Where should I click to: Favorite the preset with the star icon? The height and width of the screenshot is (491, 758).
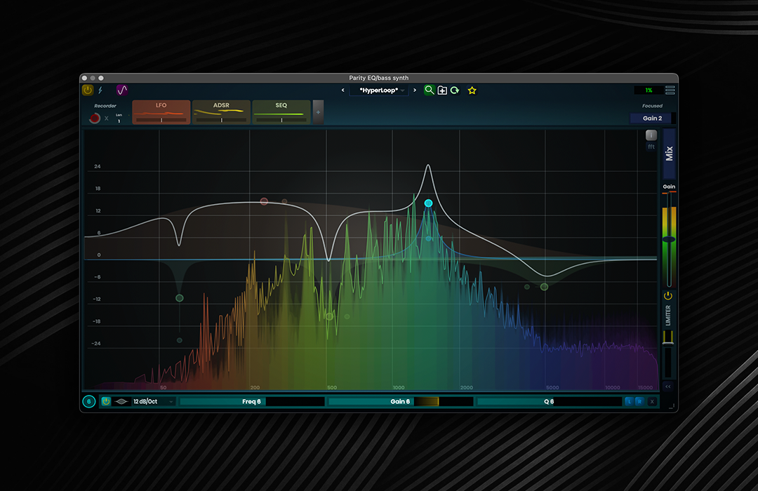pos(472,90)
